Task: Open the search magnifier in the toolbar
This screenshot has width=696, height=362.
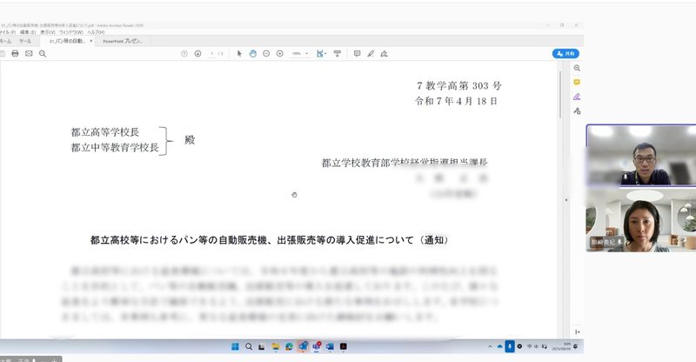Action: pyautogui.click(x=43, y=53)
